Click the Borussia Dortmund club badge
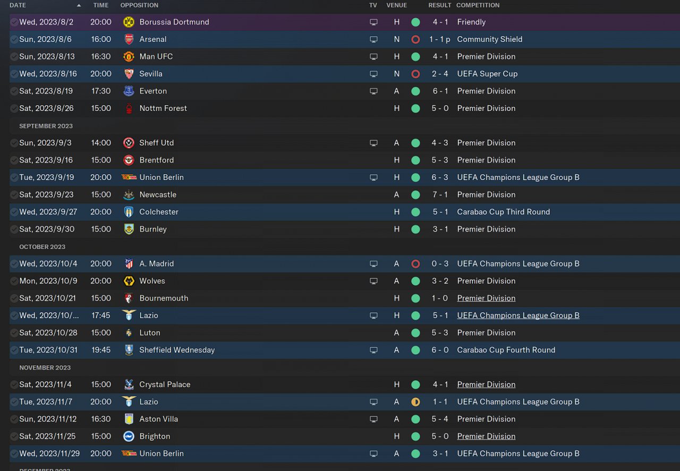Screen dimensions: 680x471 pos(129,22)
